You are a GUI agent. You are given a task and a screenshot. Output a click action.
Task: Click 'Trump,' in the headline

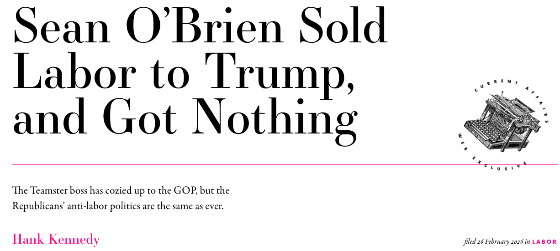pos(279,72)
